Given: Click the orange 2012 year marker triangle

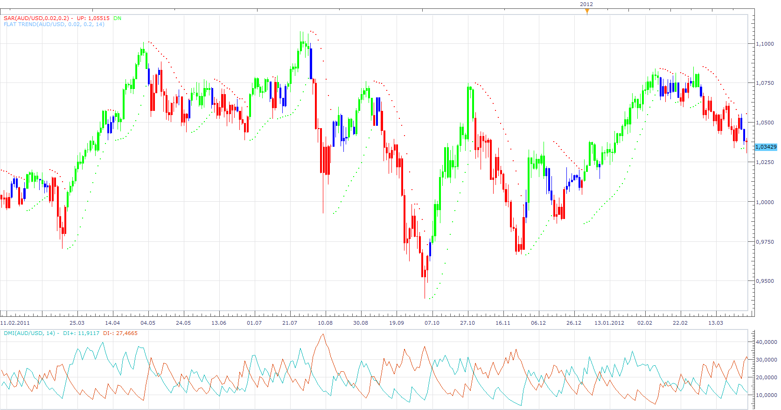Looking at the screenshot, I should (587, 12).
